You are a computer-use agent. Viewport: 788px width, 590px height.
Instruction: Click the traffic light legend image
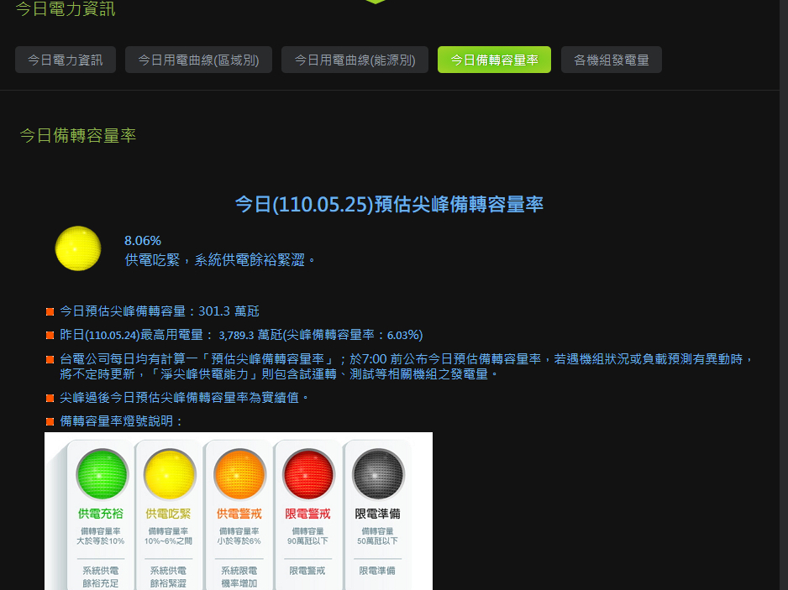click(x=238, y=510)
